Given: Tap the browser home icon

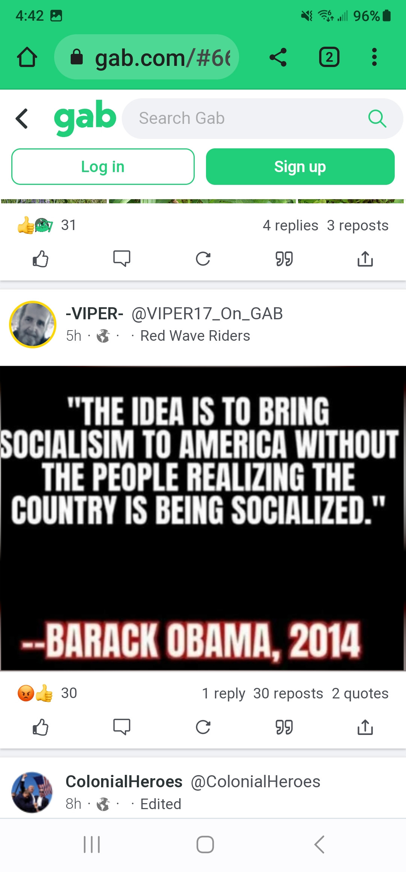Looking at the screenshot, I should 27,57.
